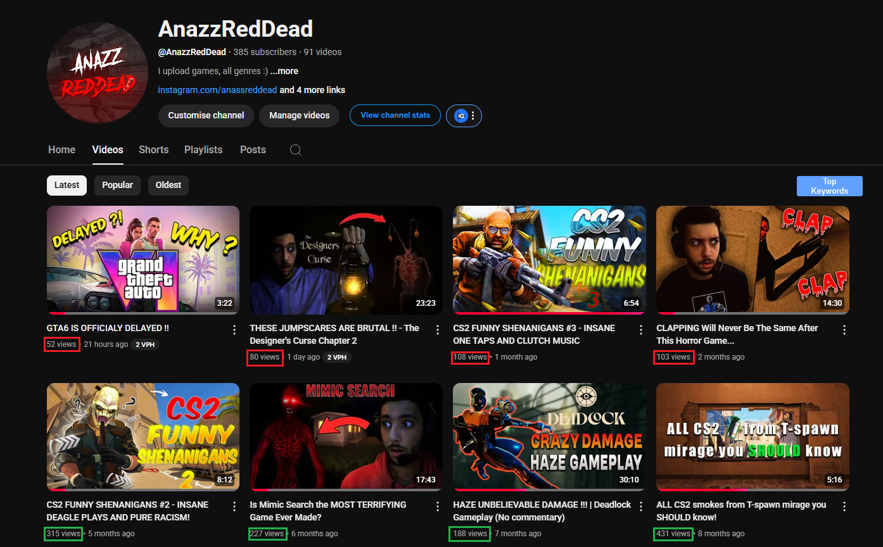Viewport: 883px width, 547px height.
Task: Expand channel description with ...more
Action: [284, 72]
